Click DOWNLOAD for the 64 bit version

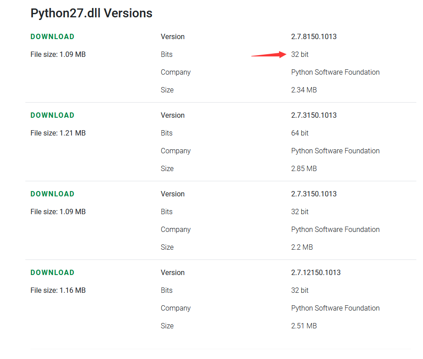[52, 115]
